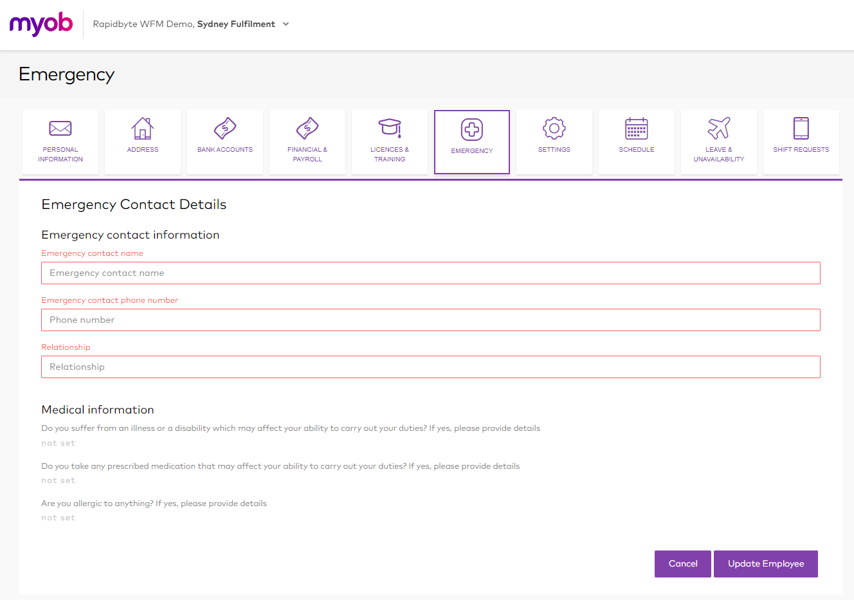Click the MYOB logo
The height and width of the screenshot is (600, 854).
[x=41, y=24]
